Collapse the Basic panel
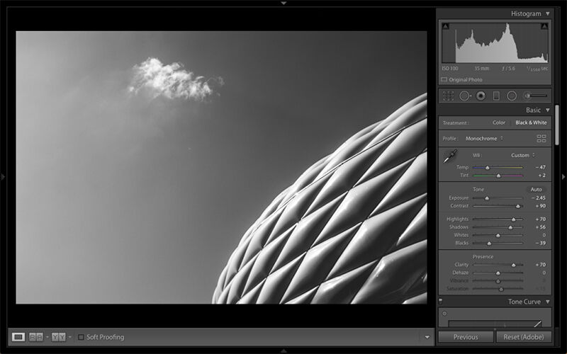 click(x=548, y=110)
